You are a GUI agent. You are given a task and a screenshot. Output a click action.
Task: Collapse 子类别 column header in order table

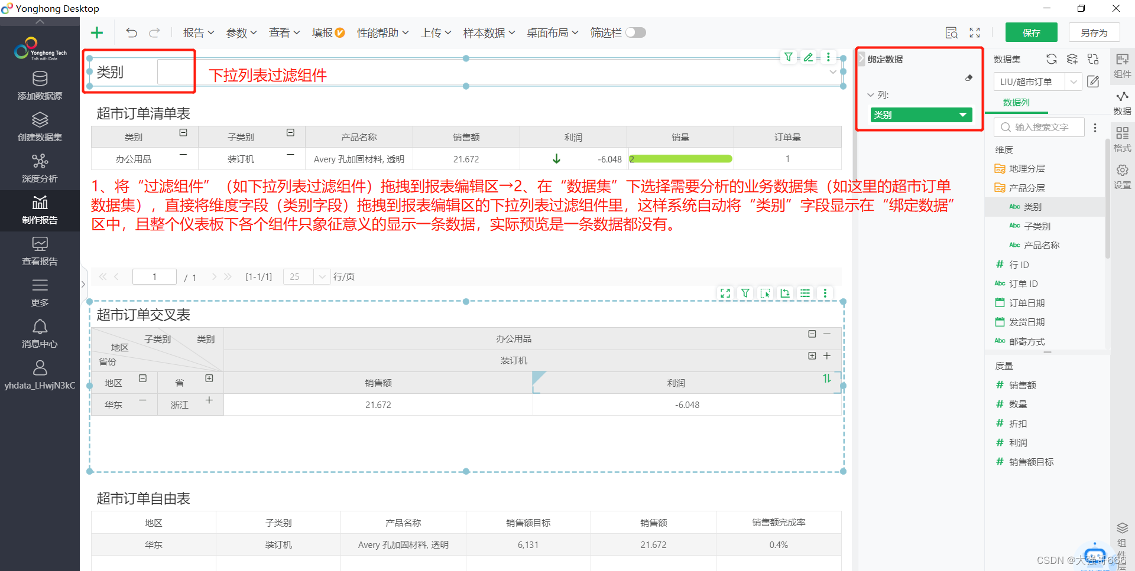290,133
